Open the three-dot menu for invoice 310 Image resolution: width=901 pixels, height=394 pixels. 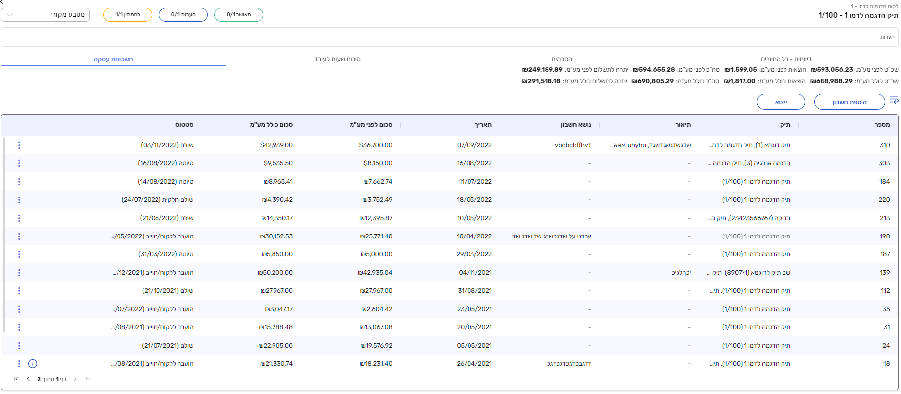19,145
